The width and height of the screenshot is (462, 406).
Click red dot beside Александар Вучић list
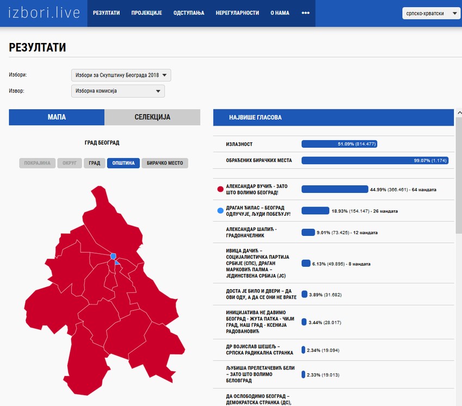220,190
